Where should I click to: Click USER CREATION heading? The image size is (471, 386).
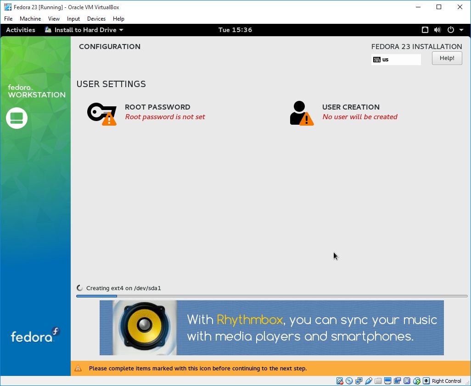pyautogui.click(x=351, y=107)
